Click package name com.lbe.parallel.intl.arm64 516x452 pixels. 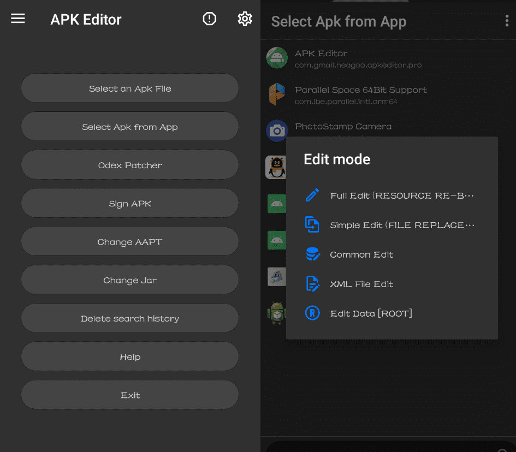tap(346, 102)
